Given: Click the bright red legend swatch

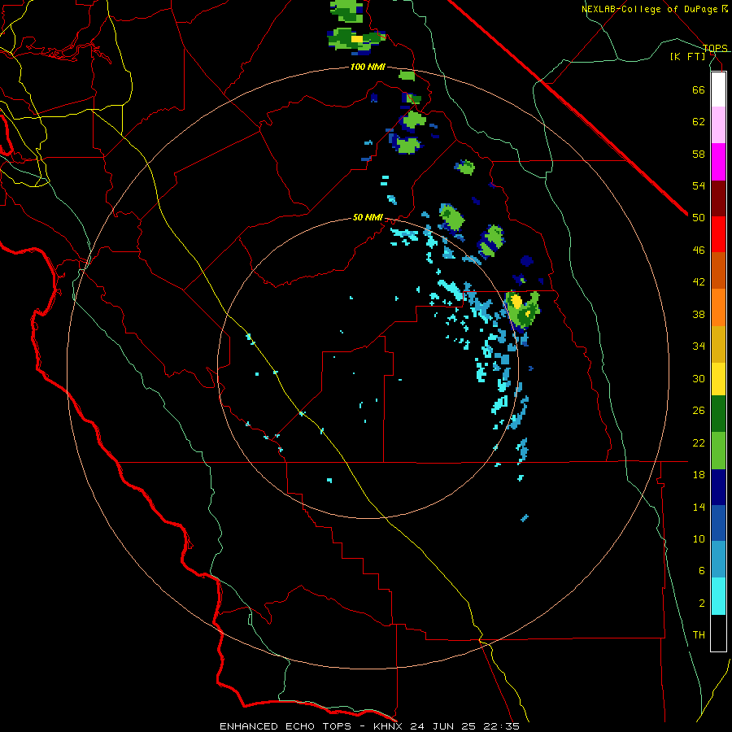Looking at the screenshot, I should pos(718,234).
